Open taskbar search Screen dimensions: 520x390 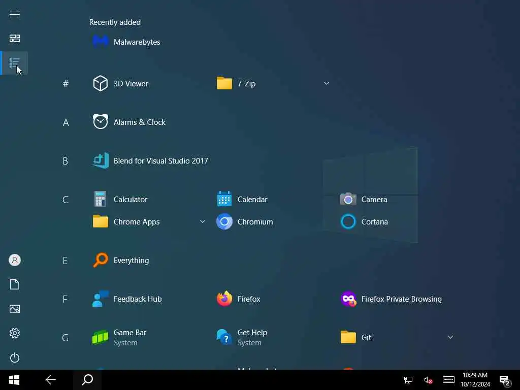click(x=87, y=380)
